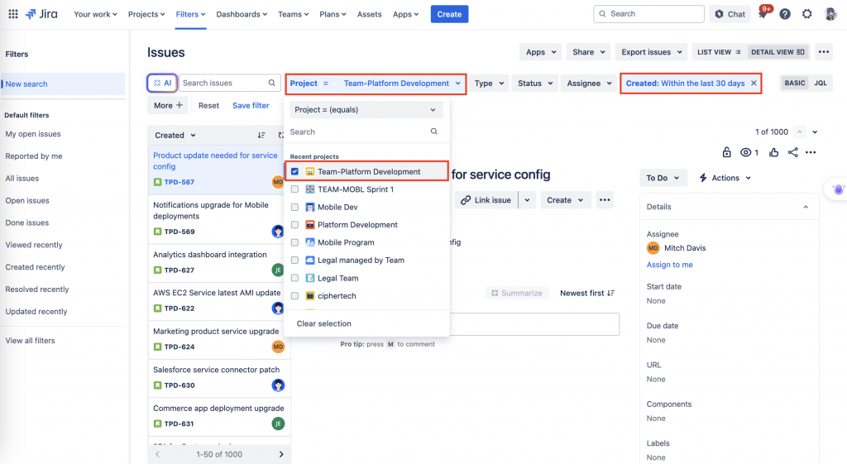
Task: Click Clear selection in project dropdown
Action: click(x=323, y=323)
